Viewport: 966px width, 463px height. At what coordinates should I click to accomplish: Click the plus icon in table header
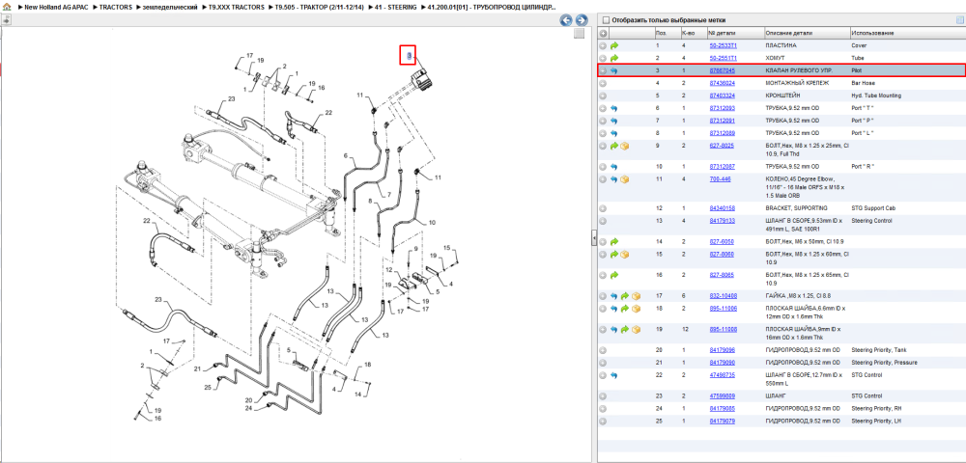pyautogui.click(x=603, y=33)
